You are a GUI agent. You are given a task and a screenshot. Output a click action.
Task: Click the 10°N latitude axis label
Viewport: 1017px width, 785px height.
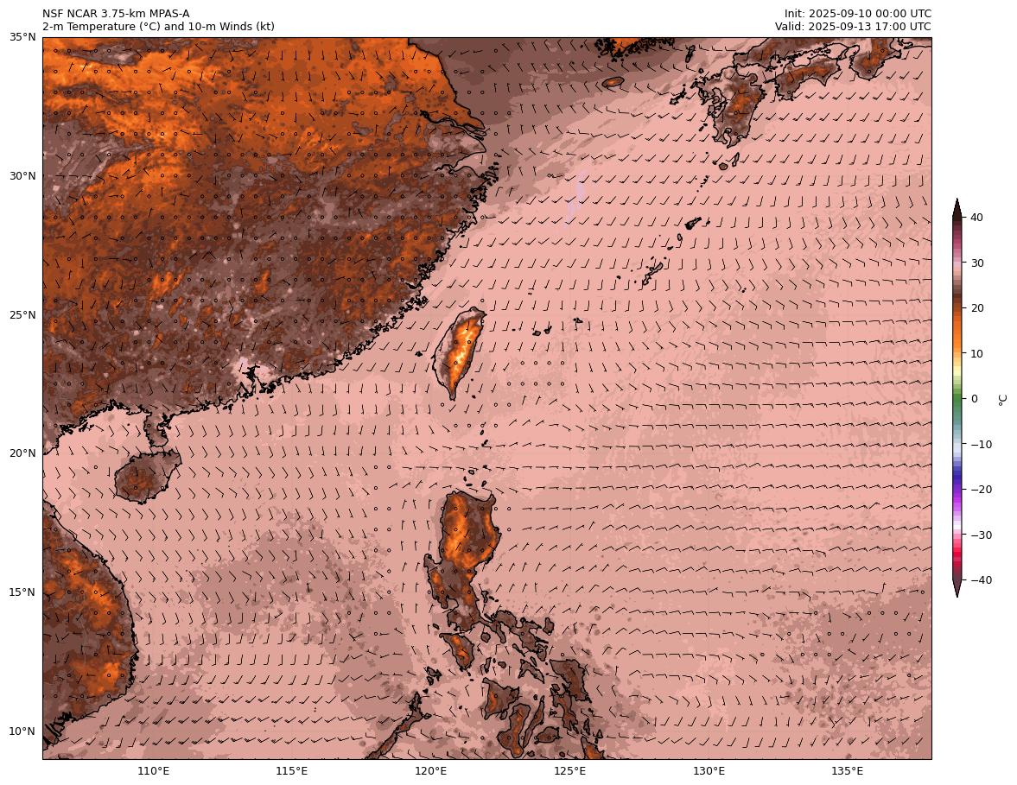(x=22, y=731)
